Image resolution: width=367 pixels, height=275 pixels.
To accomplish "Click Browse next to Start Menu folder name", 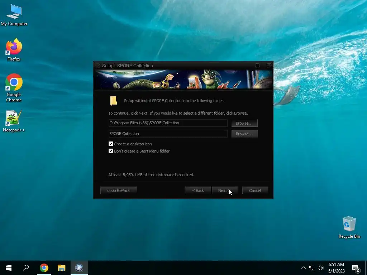I will (244, 134).
